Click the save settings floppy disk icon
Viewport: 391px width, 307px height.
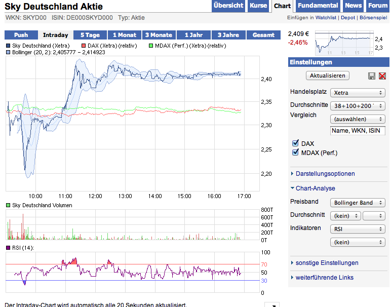click(x=372, y=76)
